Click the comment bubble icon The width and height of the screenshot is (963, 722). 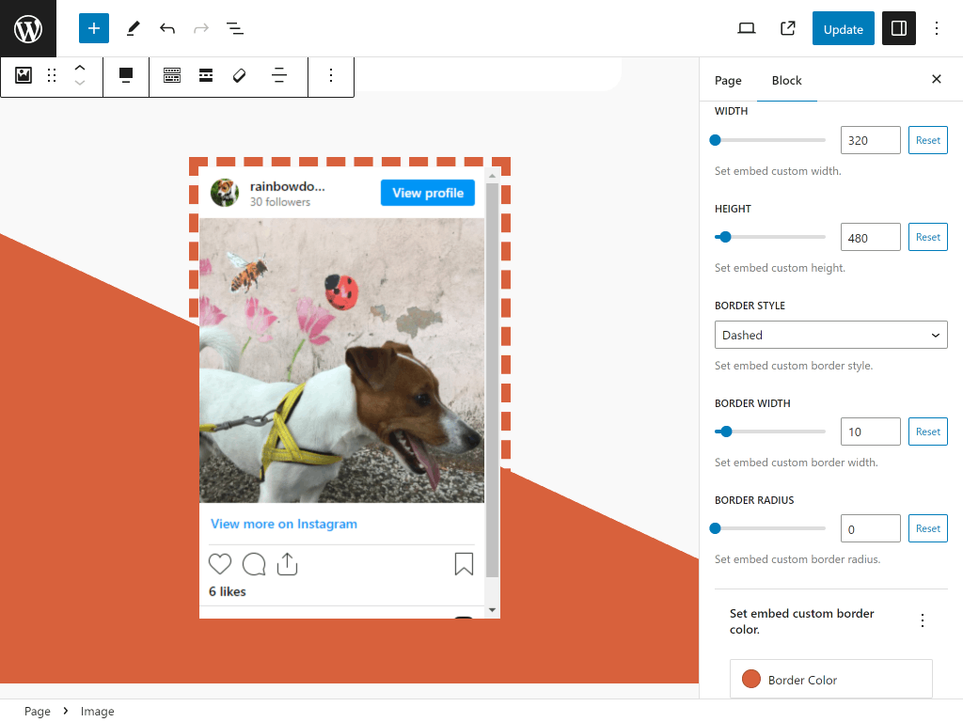[254, 564]
